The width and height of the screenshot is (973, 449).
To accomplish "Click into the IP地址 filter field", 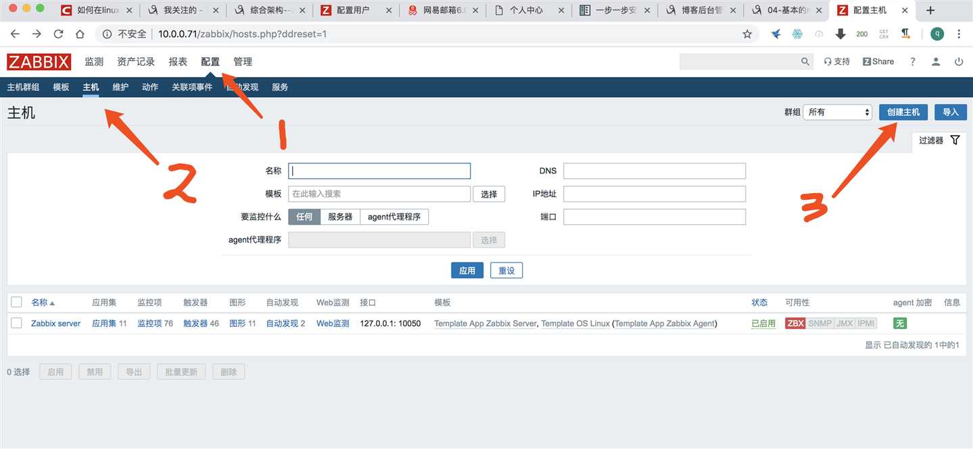I will click(655, 194).
